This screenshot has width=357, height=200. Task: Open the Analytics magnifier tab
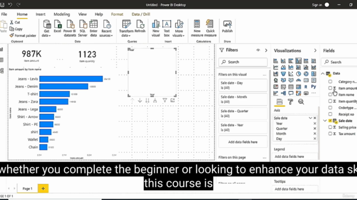(301, 102)
